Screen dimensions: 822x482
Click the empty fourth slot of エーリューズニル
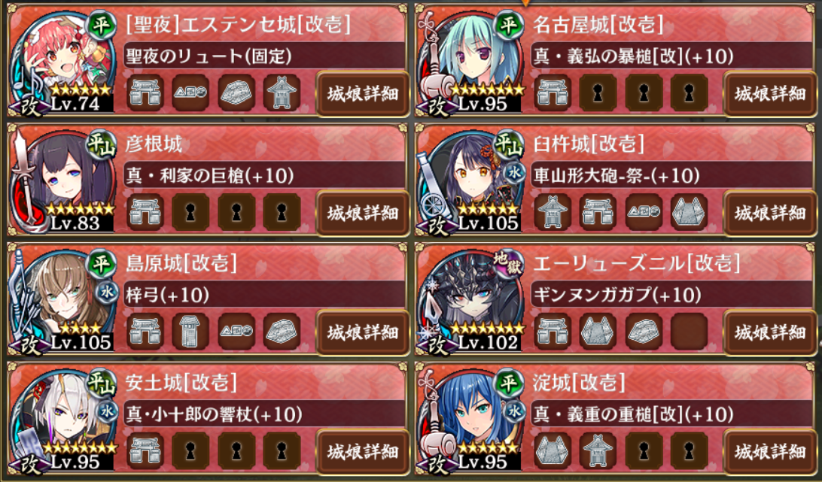pos(689,332)
